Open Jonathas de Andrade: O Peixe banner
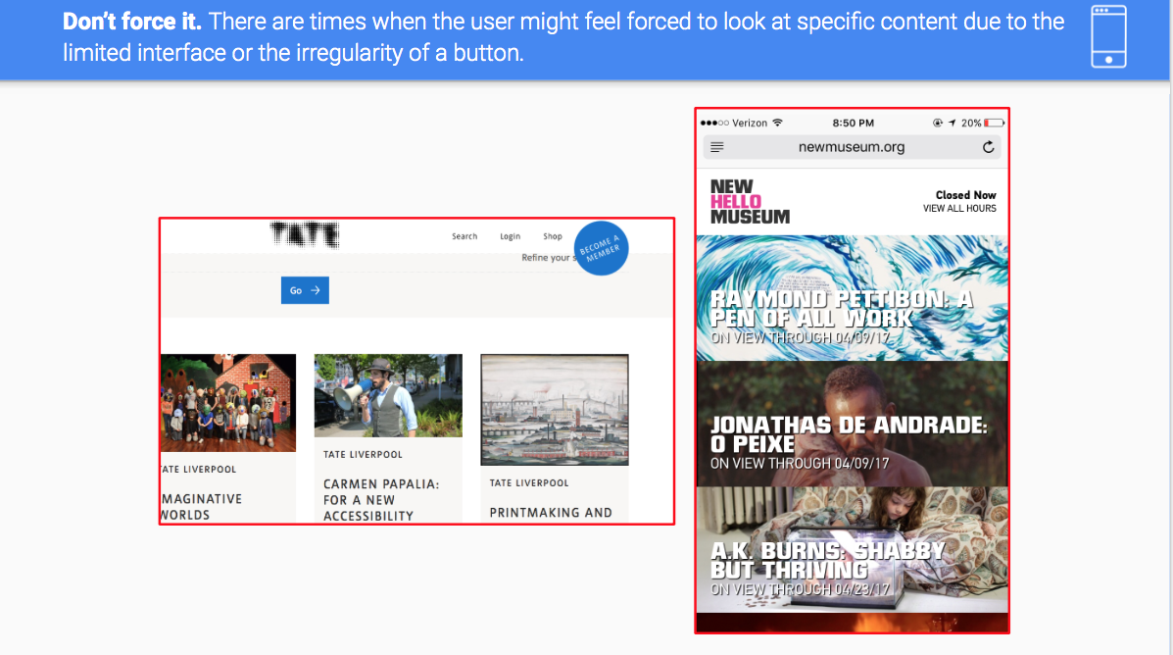The height and width of the screenshot is (655, 1173). (853, 425)
